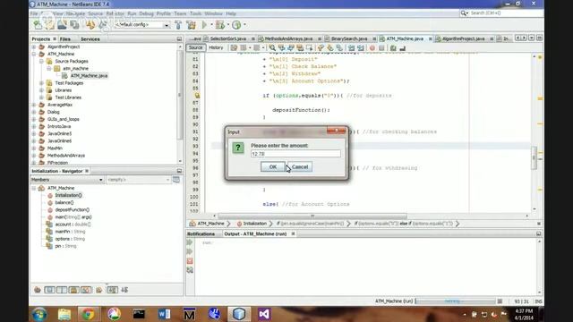The image size is (573, 322).
Task: Toggle Show Fields filter in Navigator
Action: [50, 290]
